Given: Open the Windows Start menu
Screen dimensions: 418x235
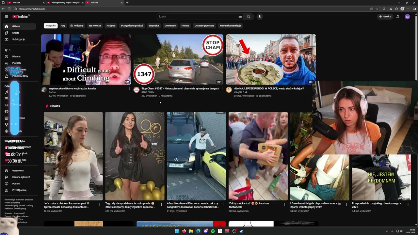Looking at the screenshot, I should pos(177,231).
